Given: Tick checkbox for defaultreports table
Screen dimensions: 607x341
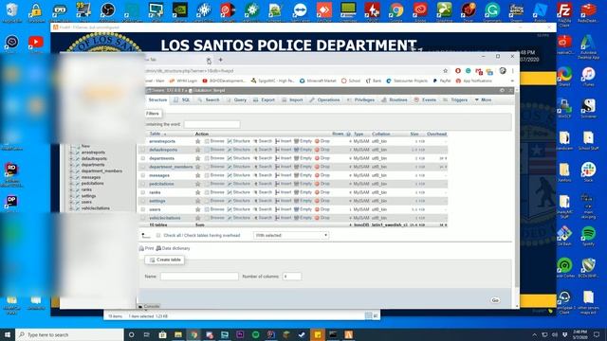Looking at the screenshot, I should pyautogui.click(x=143, y=150).
